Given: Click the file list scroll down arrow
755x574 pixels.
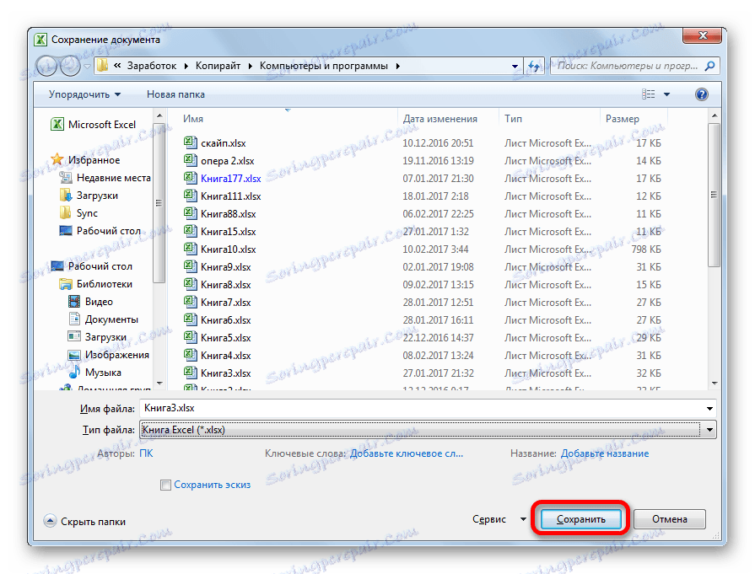Looking at the screenshot, I should (x=714, y=384).
